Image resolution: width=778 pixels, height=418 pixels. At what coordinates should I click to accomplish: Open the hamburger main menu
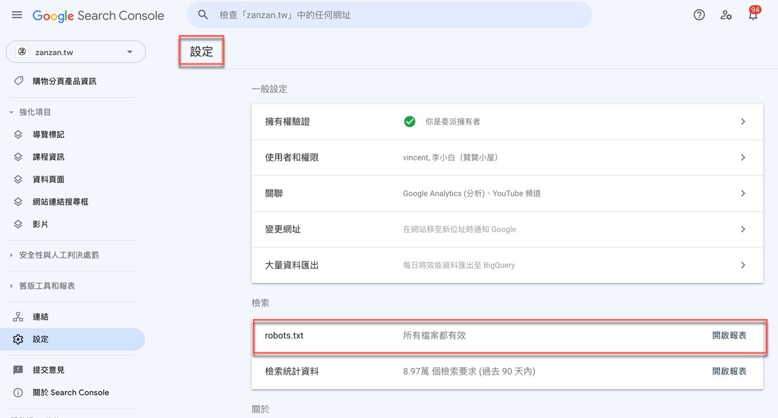(17, 15)
